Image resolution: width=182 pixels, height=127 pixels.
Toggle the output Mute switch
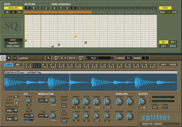click(x=165, y=107)
